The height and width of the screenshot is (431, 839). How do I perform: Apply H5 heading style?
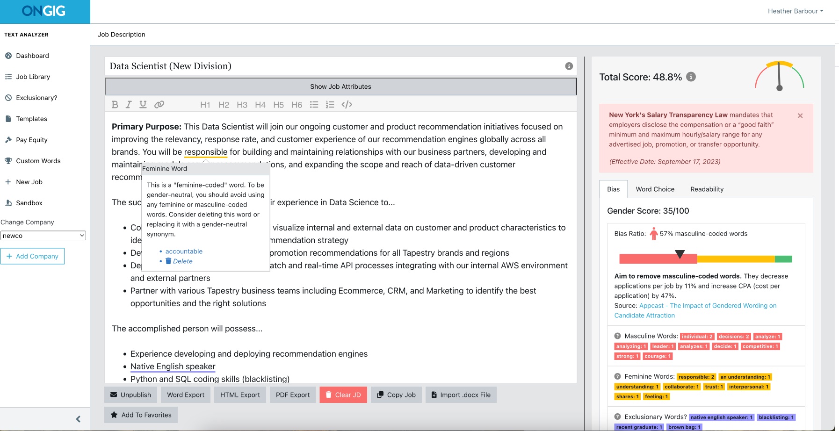[278, 105]
